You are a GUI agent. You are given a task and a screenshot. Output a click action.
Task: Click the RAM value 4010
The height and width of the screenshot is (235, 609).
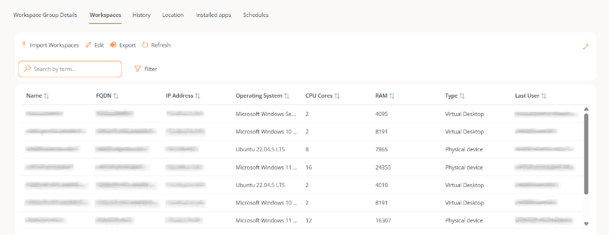(x=381, y=185)
